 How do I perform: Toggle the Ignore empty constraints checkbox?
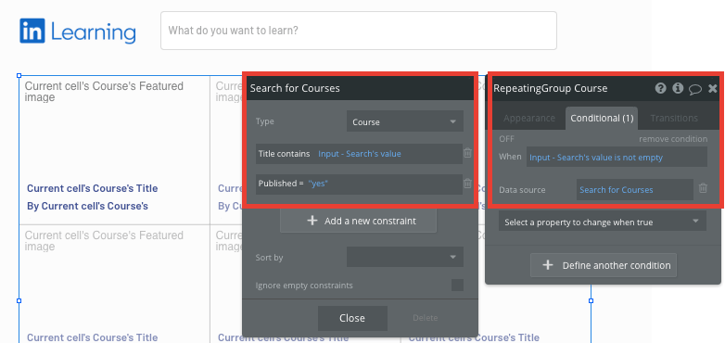click(x=457, y=286)
